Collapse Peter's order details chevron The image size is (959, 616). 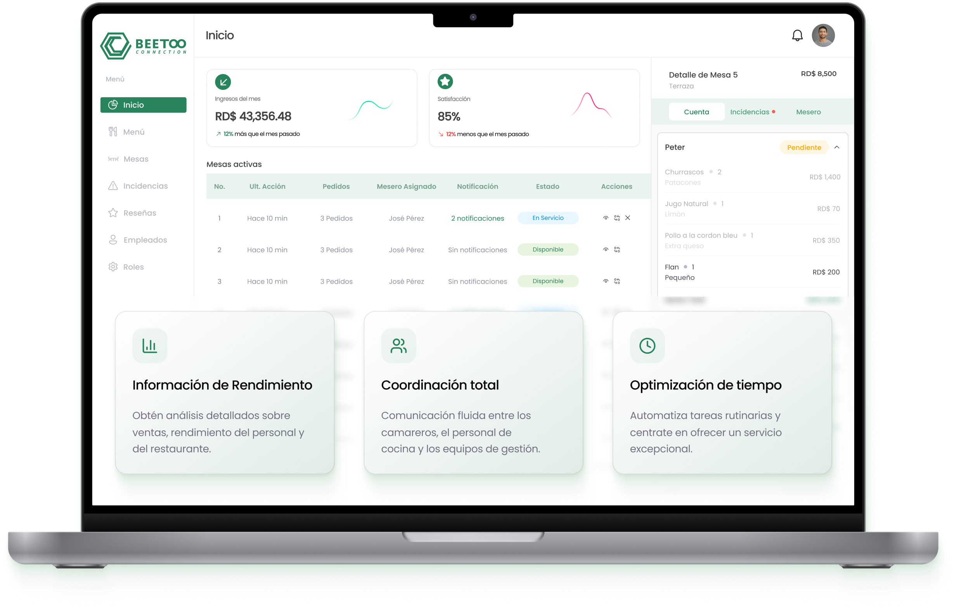coord(837,147)
